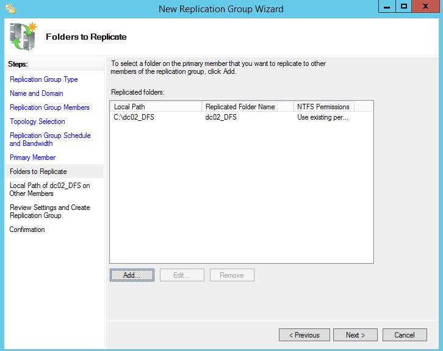
Task: Proceed with the Next button
Action: pos(355,335)
